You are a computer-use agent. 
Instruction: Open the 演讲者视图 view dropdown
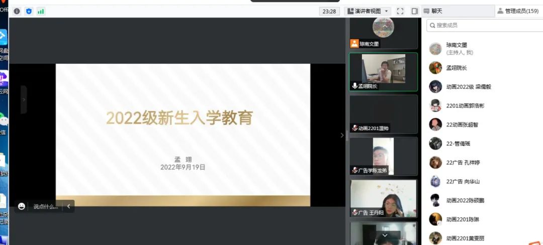click(368, 11)
